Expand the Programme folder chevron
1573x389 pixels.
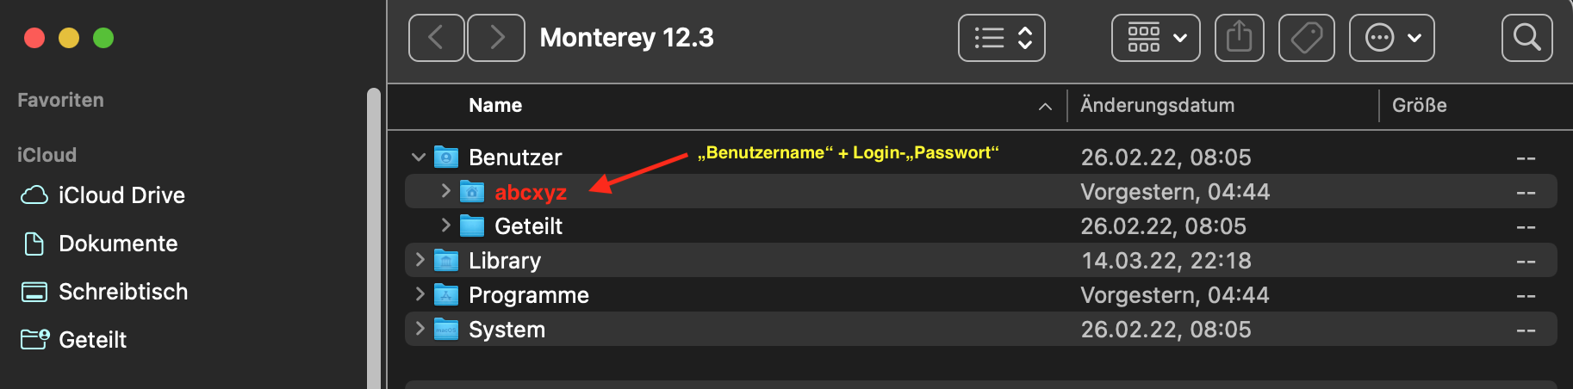[420, 294]
